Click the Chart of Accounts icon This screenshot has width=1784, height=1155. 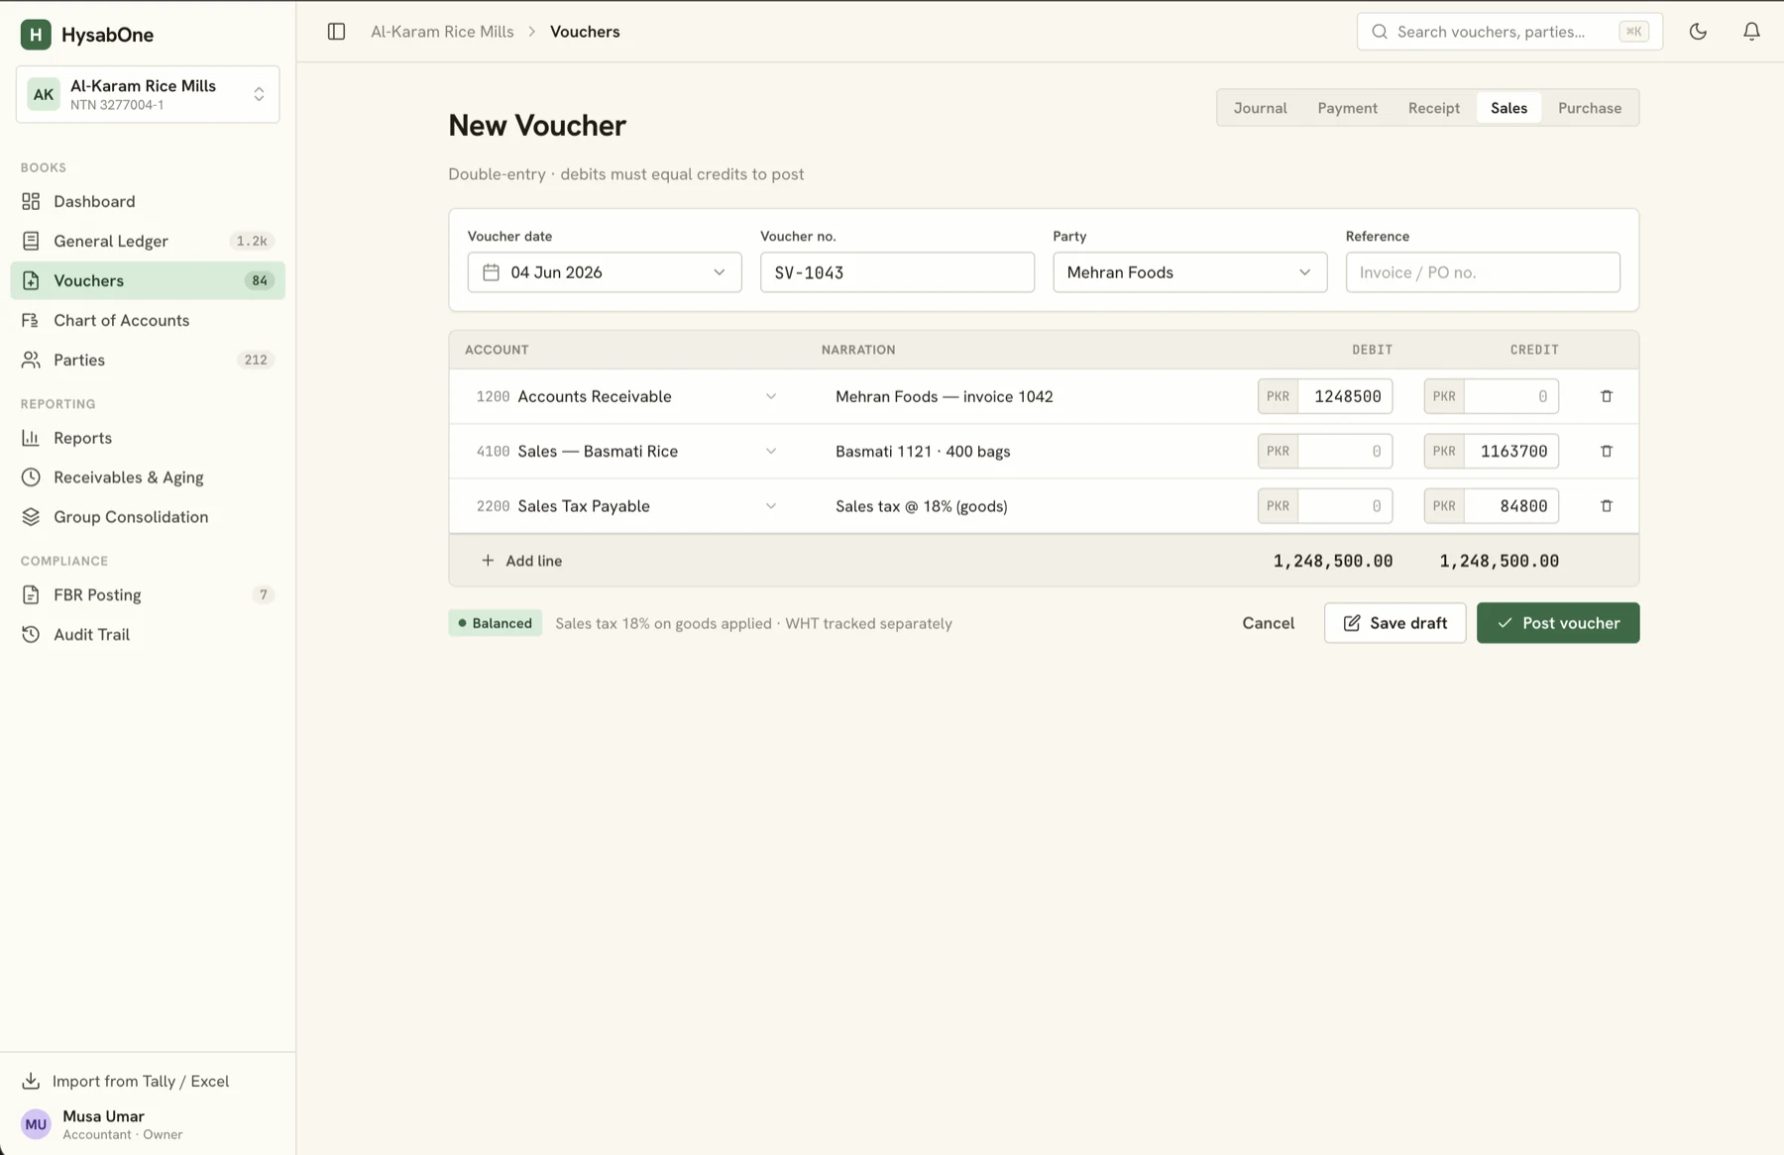point(31,320)
